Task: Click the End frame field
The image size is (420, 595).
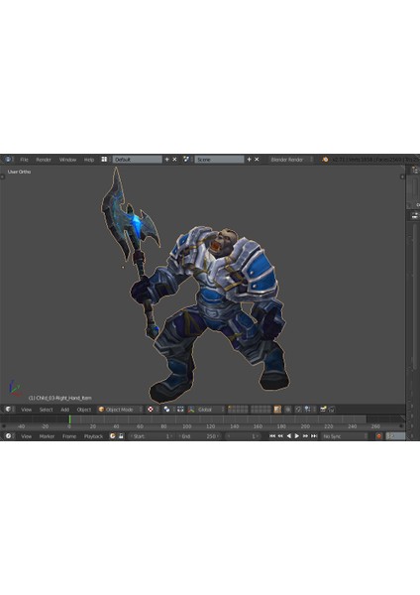Action: click(199, 436)
